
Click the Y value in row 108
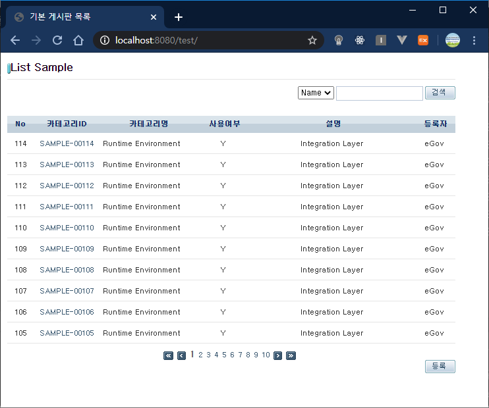pyautogui.click(x=223, y=270)
